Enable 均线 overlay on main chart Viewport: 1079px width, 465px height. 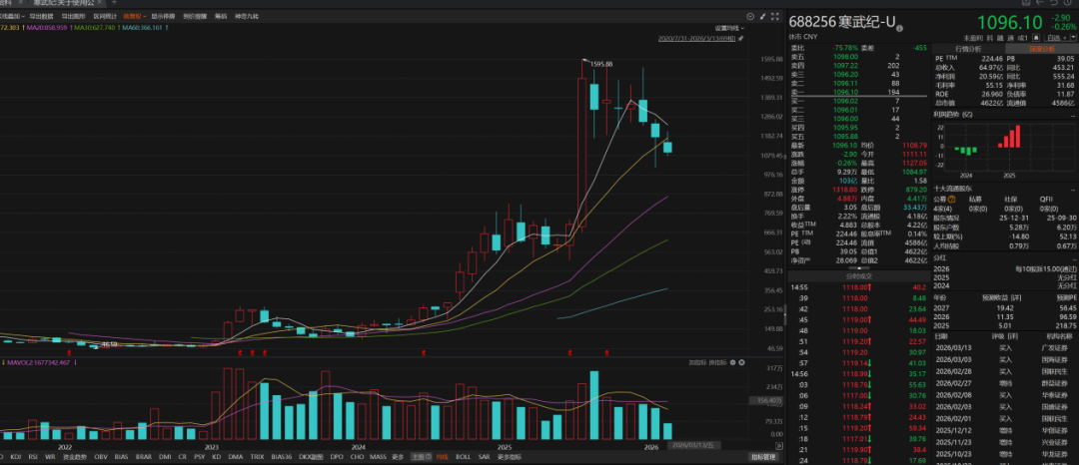tap(442, 457)
